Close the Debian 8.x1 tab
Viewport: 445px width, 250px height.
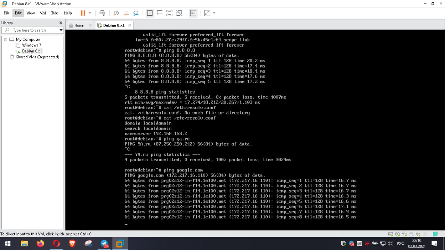point(130,25)
